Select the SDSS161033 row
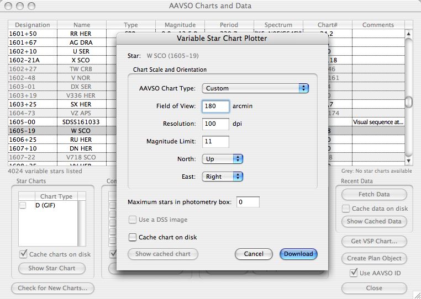This screenshot has height=299, width=421. pos(206,122)
